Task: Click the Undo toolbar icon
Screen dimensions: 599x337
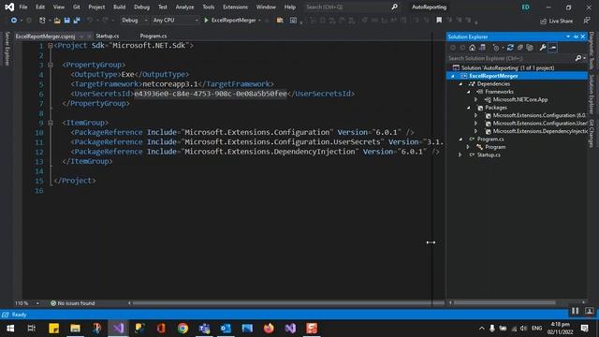Action: [90, 21]
